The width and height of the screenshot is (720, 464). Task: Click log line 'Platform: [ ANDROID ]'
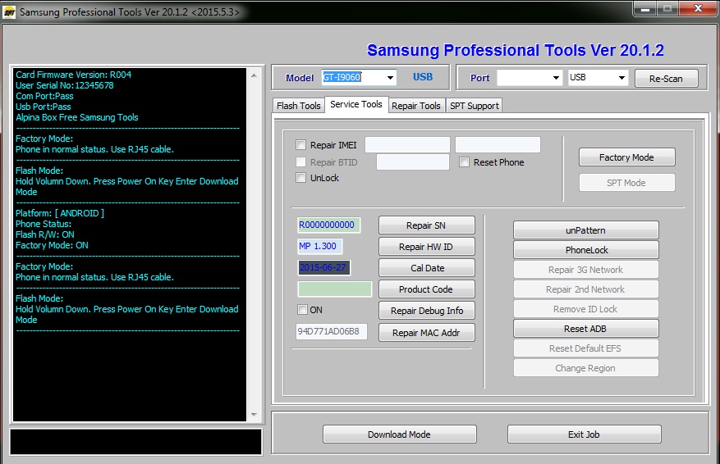click(60, 213)
